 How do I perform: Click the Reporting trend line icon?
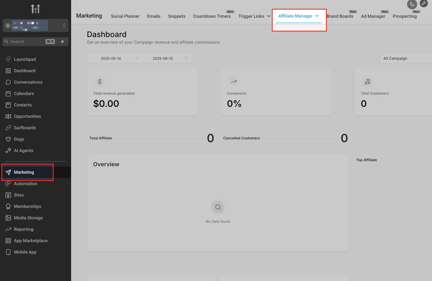(8, 229)
